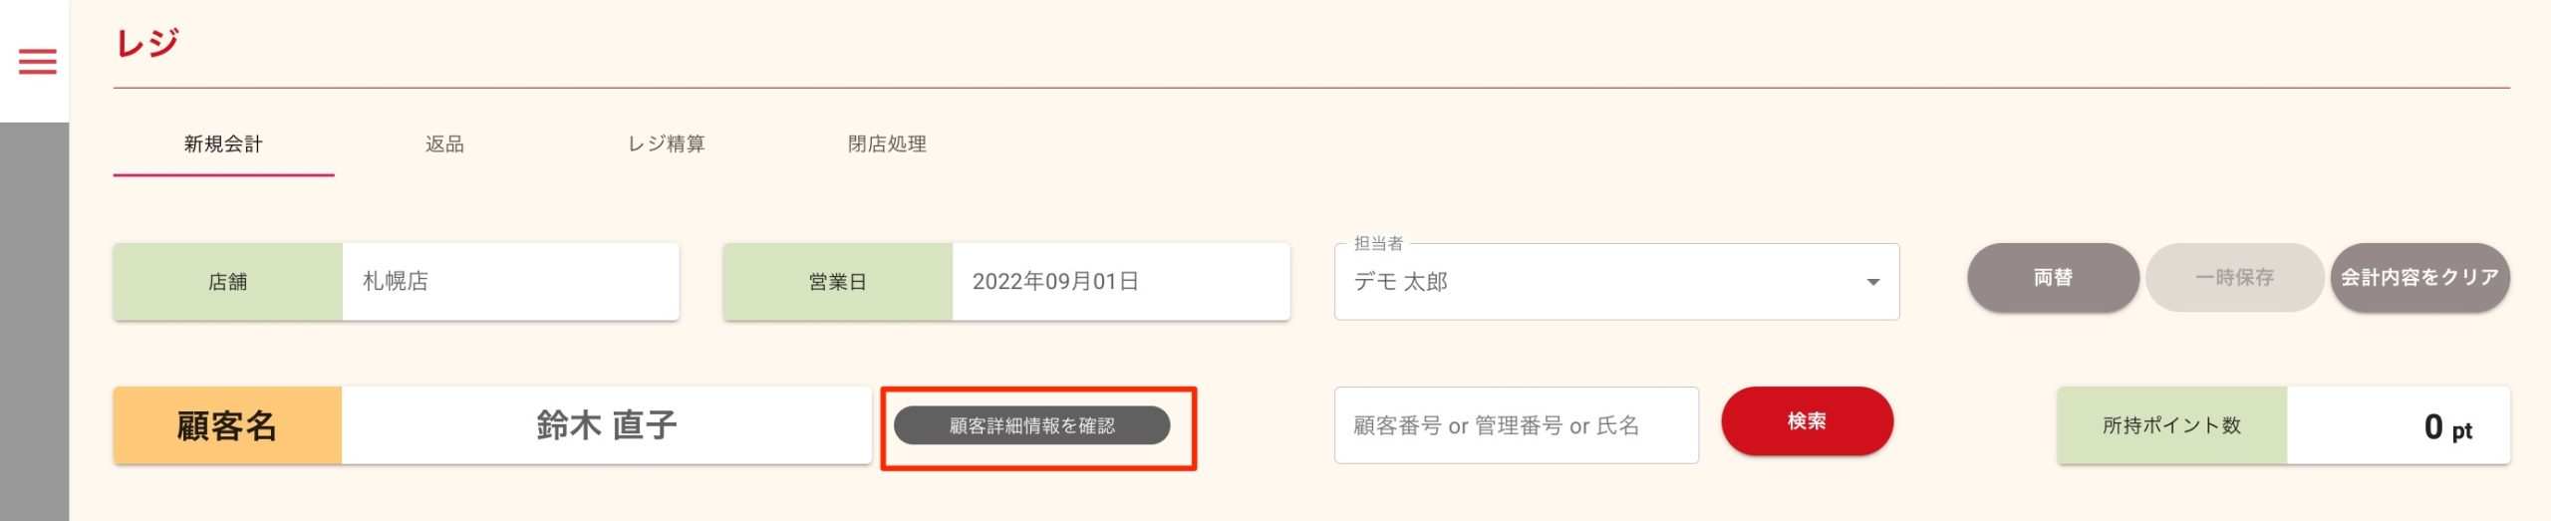Viewport: 2551px width, 521px height.
Task: Click the デモ 太郎 staff selection
Action: (1400, 282)
